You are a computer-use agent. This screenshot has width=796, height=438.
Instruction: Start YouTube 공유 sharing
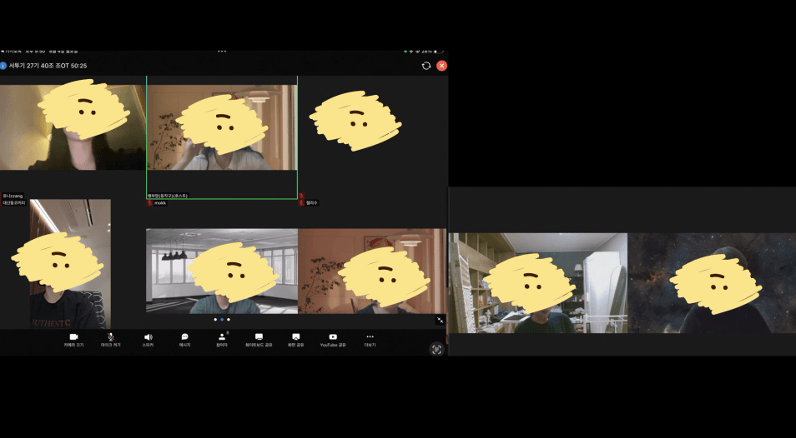coord(333,338)
